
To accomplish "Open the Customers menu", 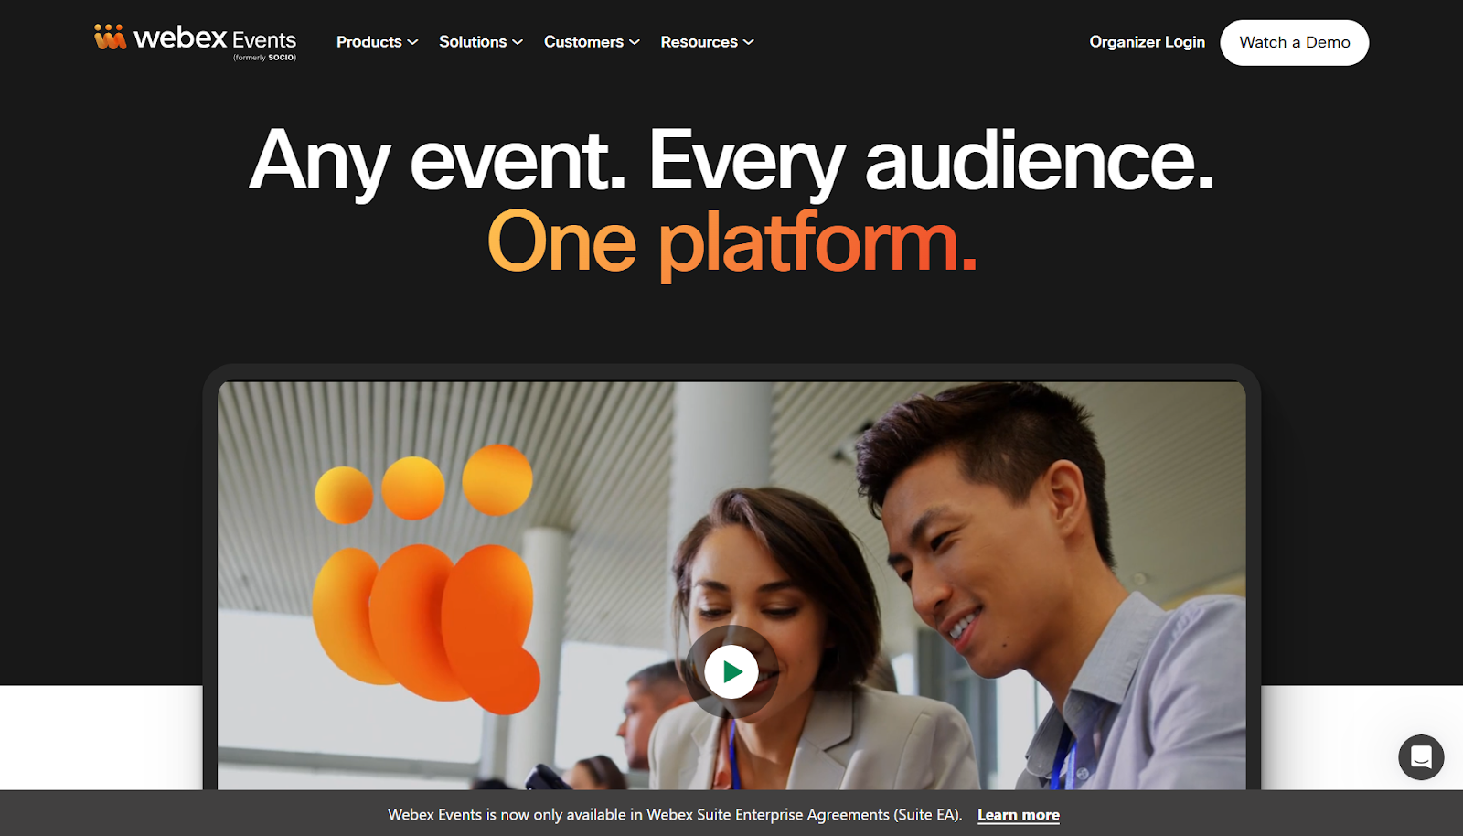I will click(583, 42).
